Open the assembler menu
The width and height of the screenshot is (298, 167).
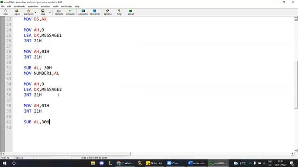(x=33, y=6)
